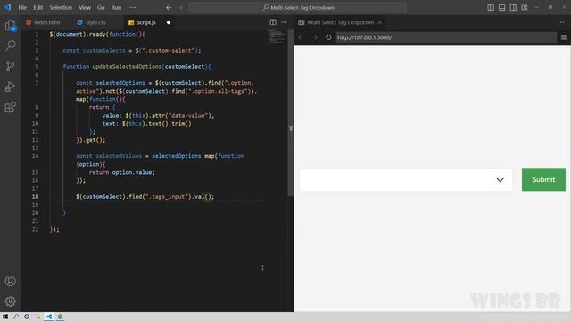Open preview pane More Actions ellipsis
This screenshot has height=321, width=571.
561,22
